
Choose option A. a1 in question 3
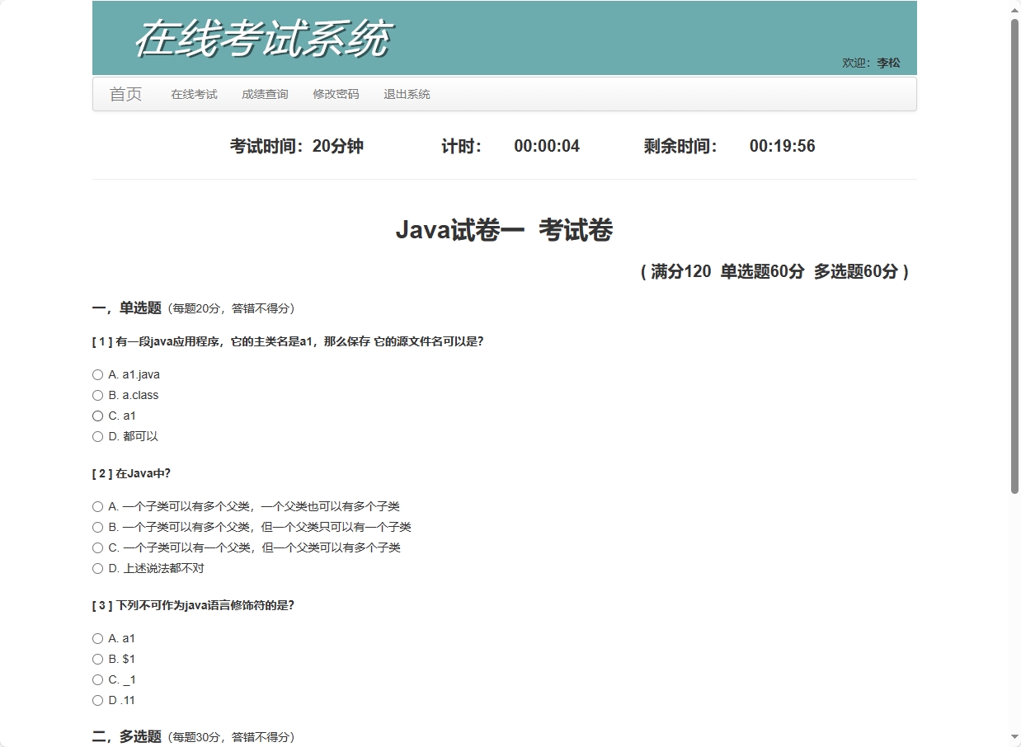click(97, 639)
